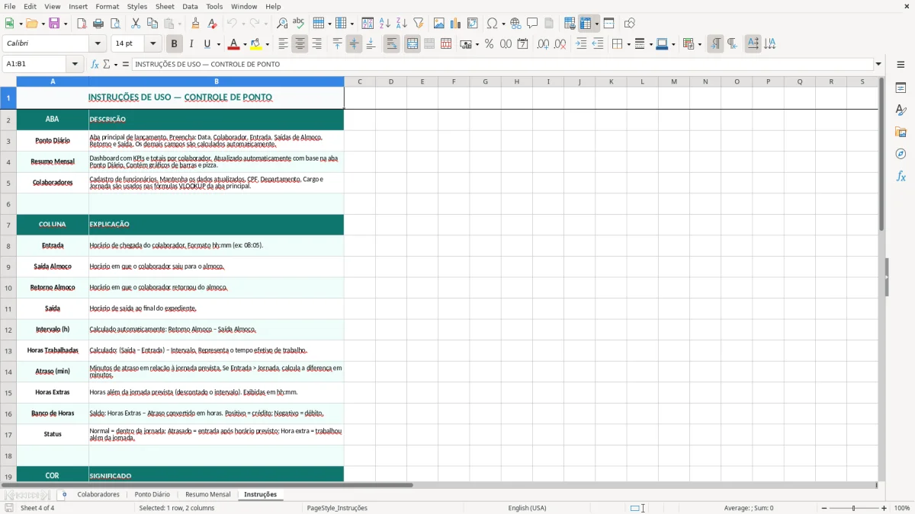Open the Data menu
This screenshot has height=514, width=915.
click(190, 6)
